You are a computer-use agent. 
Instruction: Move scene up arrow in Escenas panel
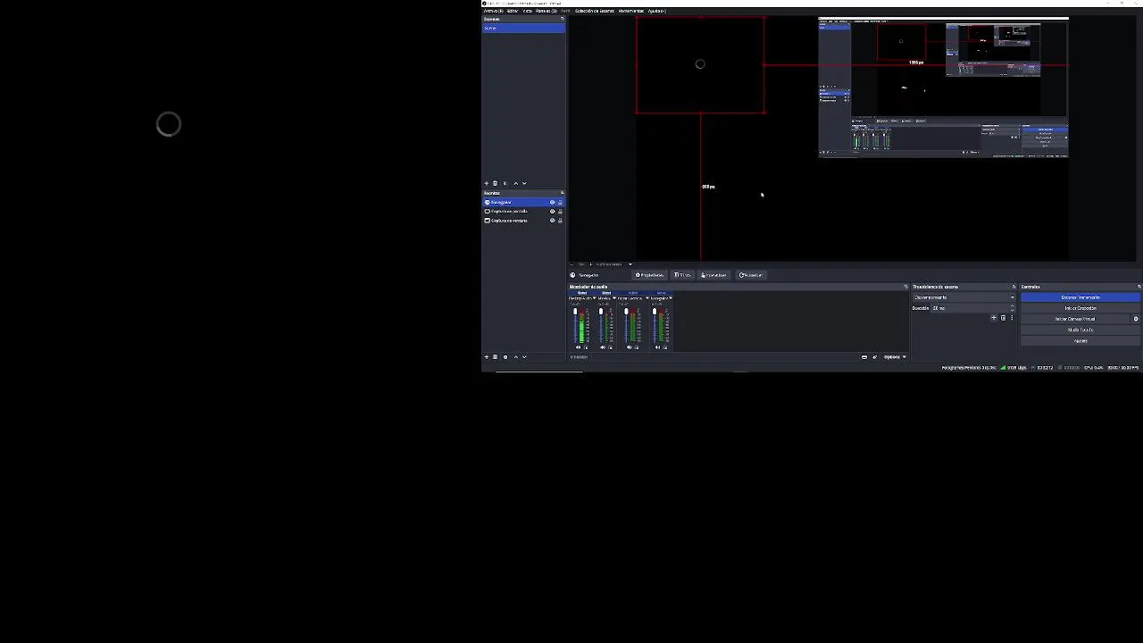point(515,183)
